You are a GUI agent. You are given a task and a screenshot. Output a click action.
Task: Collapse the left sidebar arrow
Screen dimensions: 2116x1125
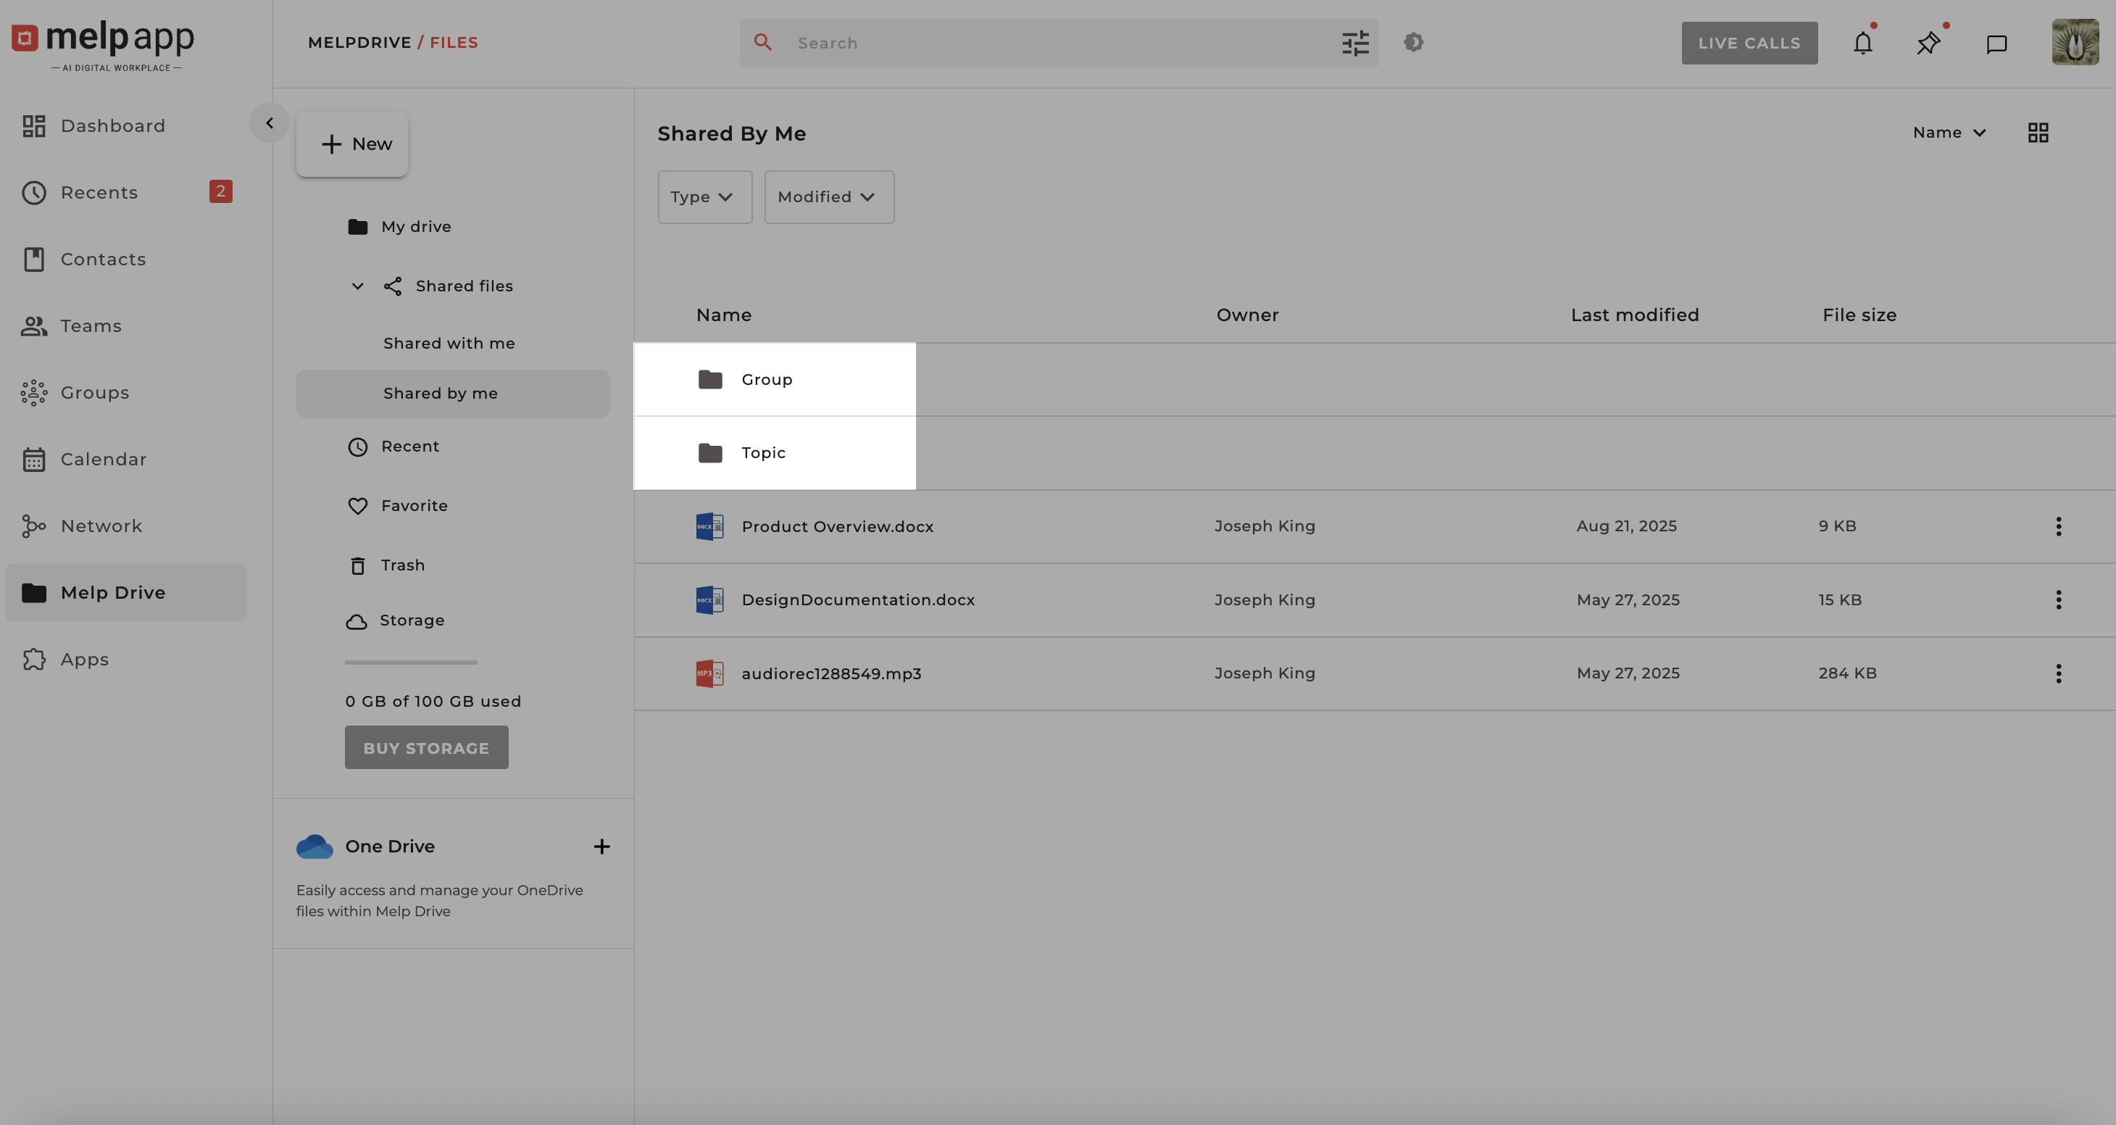[x=270, y=123]
